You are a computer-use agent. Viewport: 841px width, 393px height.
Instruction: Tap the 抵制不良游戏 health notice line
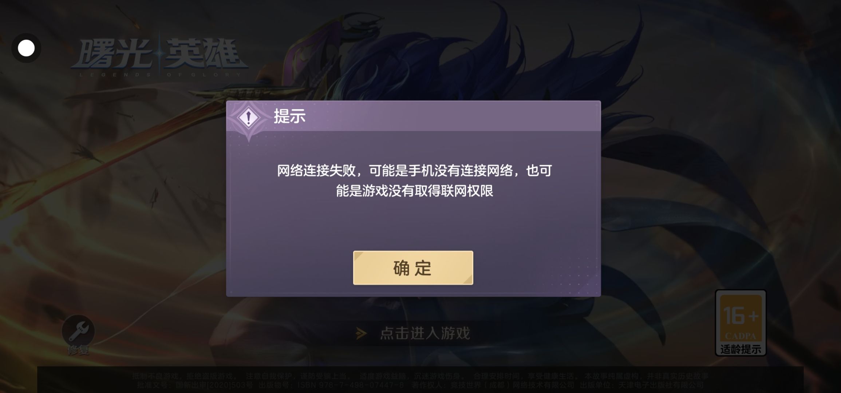click(420, 376)
